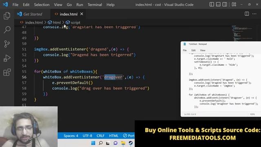Open the Source Control view
Viewport: 261px width, 147px height.
[x=7, y=44]
